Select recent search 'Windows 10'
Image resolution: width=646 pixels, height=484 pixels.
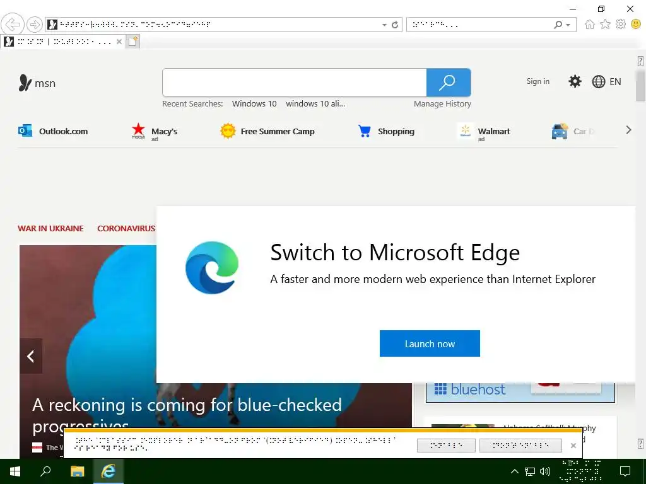(x=254, y=104)
